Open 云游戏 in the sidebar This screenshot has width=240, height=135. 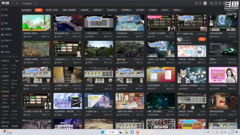coord(5,52)
